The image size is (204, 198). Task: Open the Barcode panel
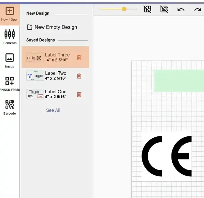tap(10, 108)
